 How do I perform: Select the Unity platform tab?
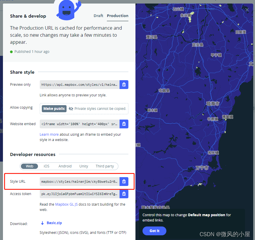click(84, 166)
